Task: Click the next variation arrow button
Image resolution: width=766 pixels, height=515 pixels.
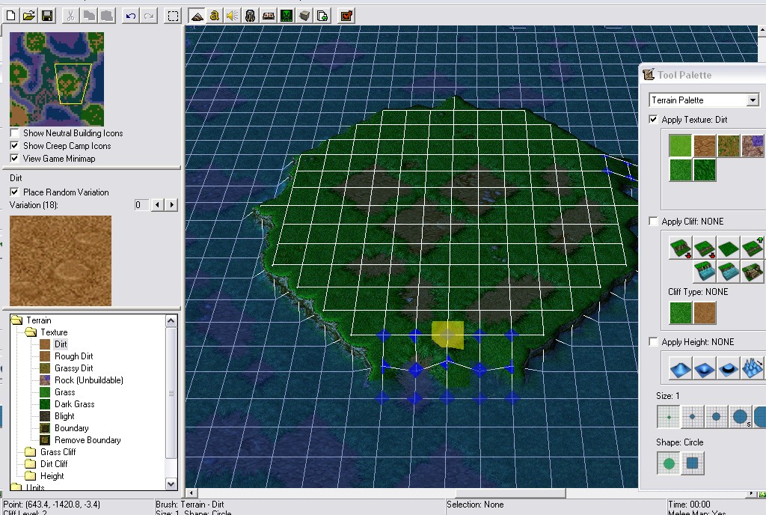Action: point(171,205)
